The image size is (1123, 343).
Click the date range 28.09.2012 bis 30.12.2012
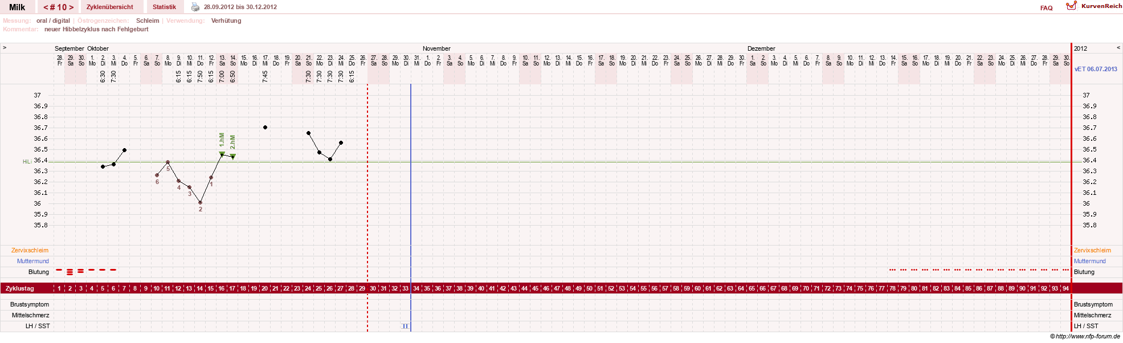[x=240, y=7]
